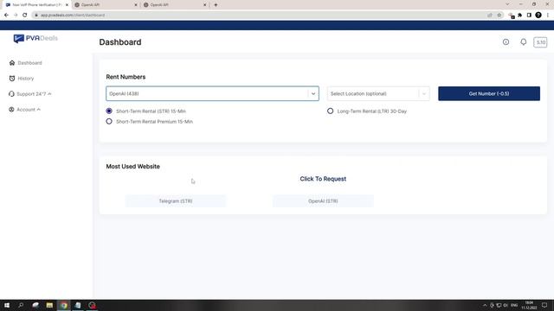Click the chevron on the service dropdown

point(313,93)
